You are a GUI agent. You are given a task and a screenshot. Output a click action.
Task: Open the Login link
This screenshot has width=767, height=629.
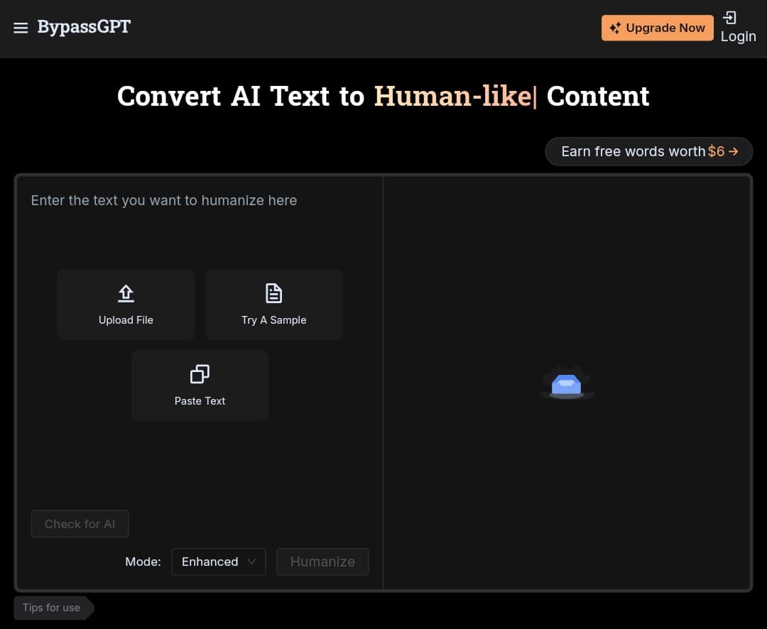click(738, 37)
